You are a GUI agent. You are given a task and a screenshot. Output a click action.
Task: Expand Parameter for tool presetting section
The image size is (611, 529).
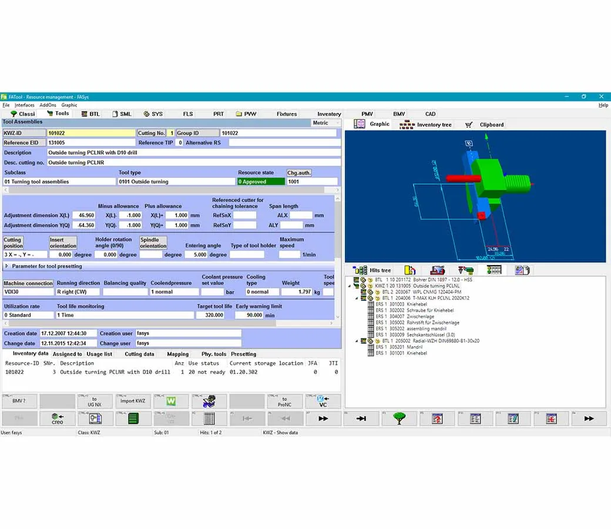pos(6,266)
